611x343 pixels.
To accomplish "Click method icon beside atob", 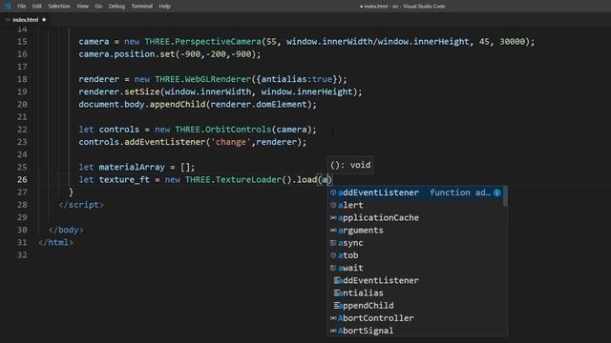I will click(333, 255).
